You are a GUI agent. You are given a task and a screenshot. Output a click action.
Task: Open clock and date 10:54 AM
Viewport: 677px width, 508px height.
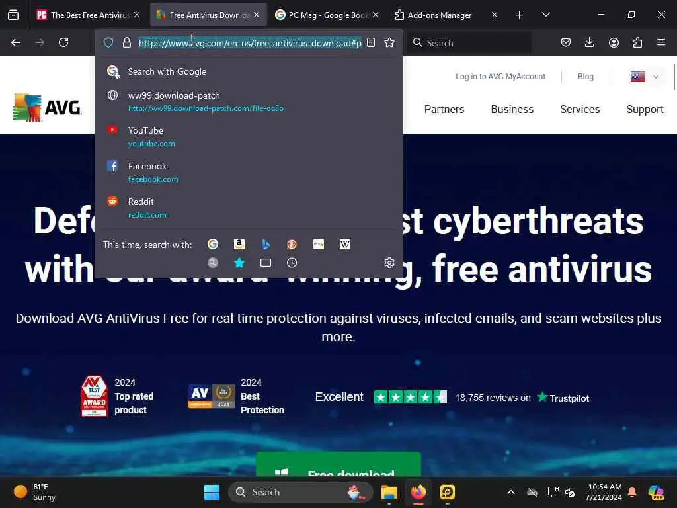pos(604,492)
